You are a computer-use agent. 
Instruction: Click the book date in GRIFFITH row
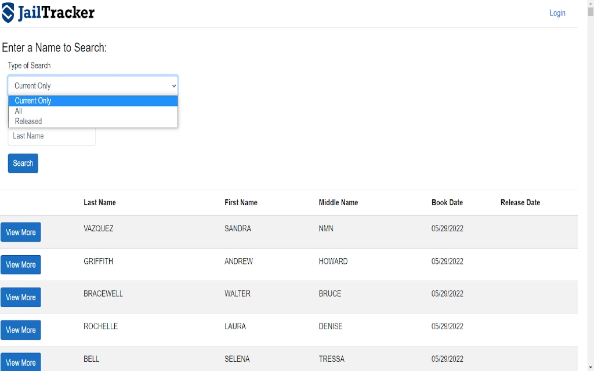pos(447,261)
